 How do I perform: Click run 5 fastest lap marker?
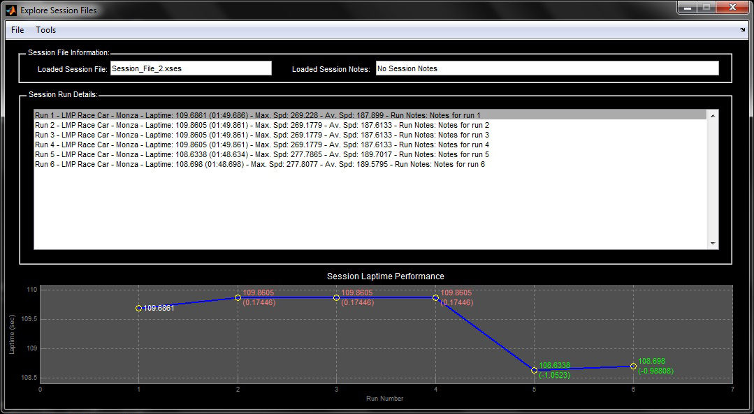pyautogui.click(x=535, y=370)
